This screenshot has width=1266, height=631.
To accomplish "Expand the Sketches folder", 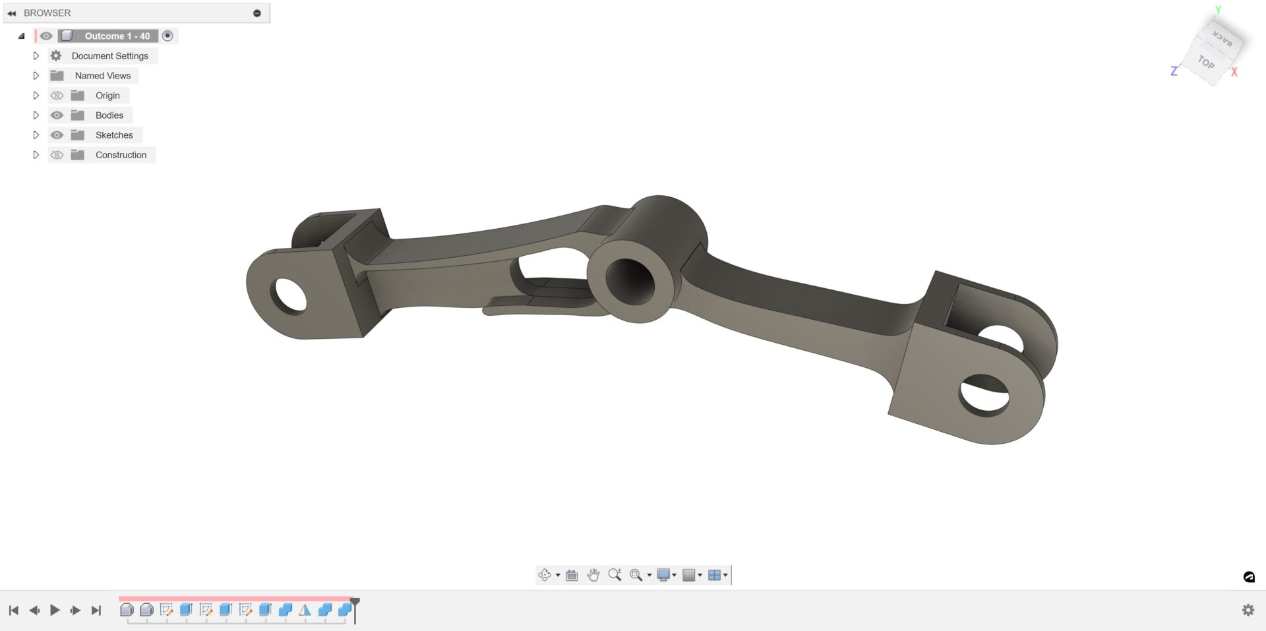I will point(36,135).
